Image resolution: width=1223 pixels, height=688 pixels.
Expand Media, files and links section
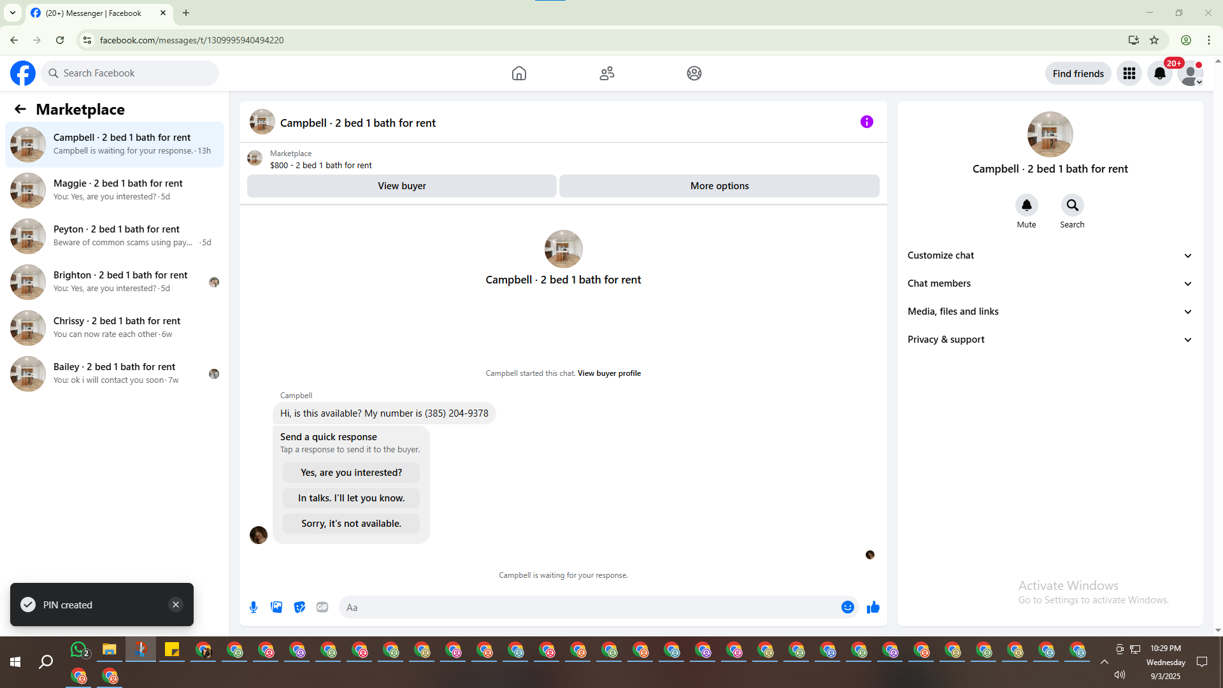point(1050,312)
